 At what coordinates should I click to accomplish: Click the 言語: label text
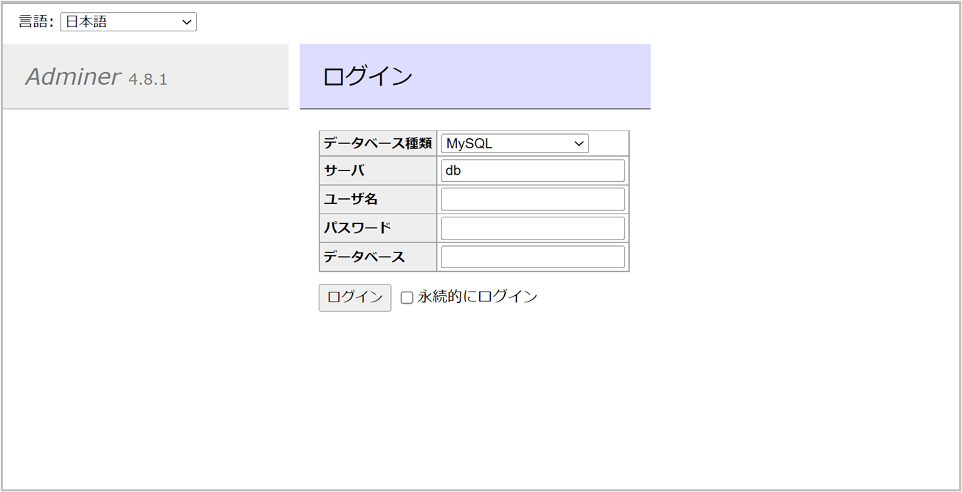(36, 22)
